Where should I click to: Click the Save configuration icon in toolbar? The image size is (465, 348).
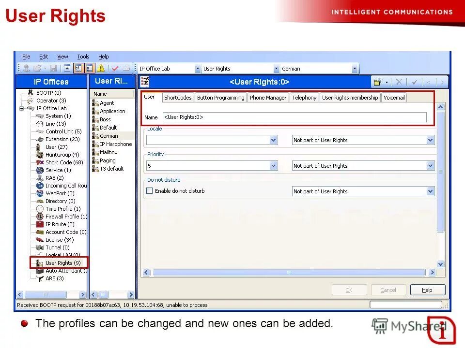[x=53, y=68]
